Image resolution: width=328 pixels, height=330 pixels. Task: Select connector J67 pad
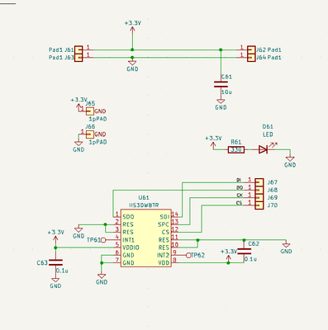pos(259,182)
